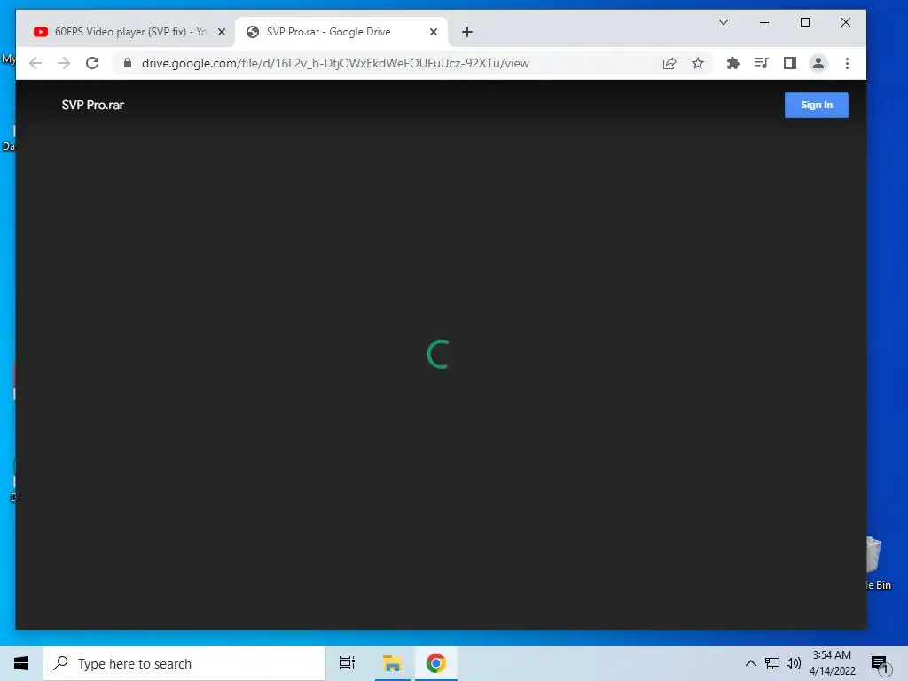
Task: Go forward to next page
Action: coord(64,63)
